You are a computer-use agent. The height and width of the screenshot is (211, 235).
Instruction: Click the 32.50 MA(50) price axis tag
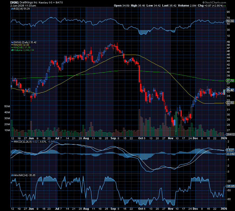[230, 103]
